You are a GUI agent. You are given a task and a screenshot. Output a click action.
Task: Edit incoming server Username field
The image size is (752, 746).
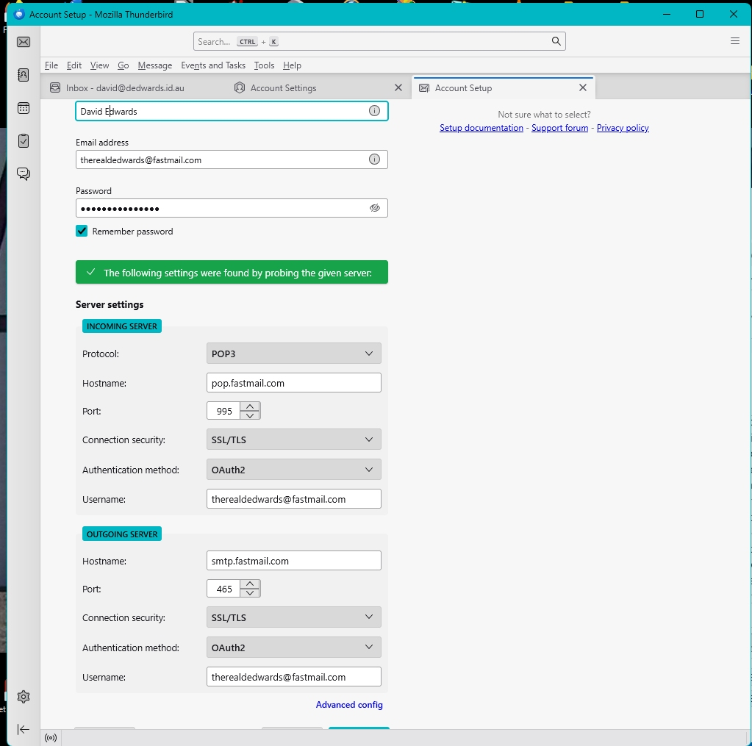[293, 498]
